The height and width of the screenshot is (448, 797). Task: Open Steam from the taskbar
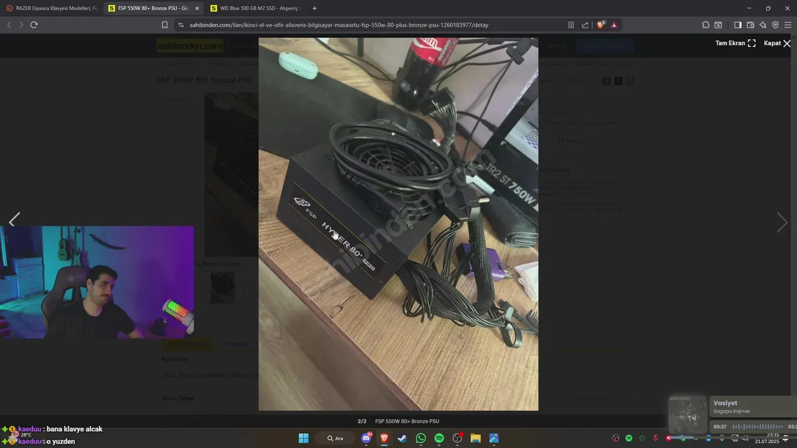(x=402, y=438)
